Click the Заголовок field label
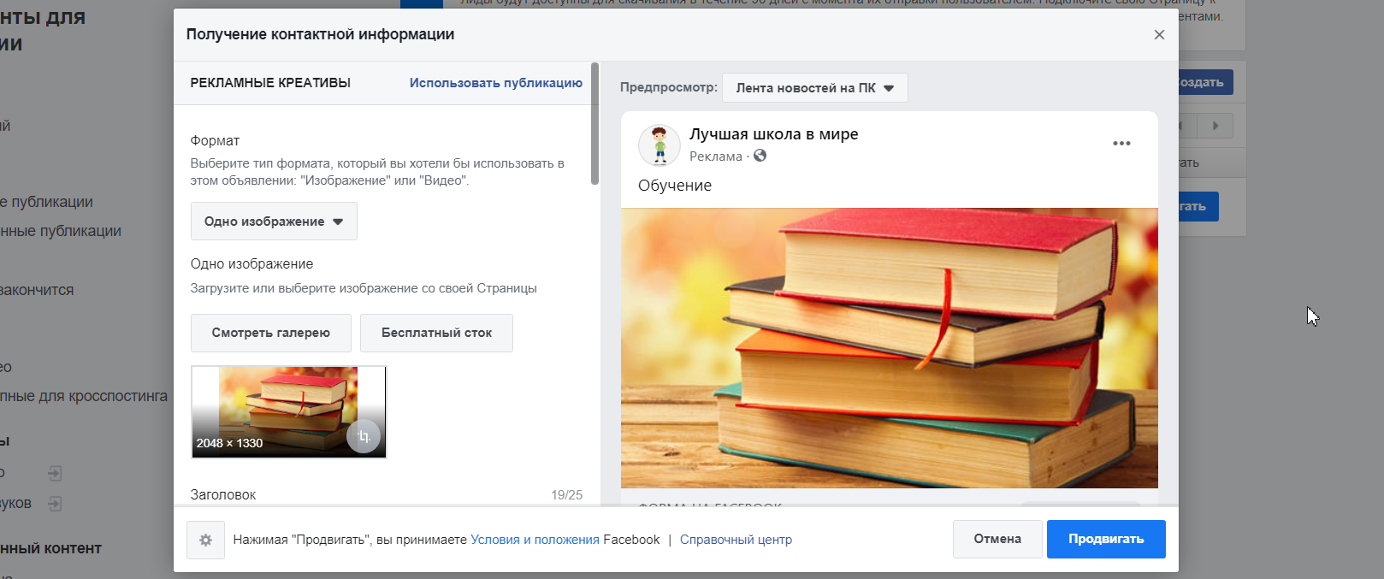Viewport: 1384px width, 579px height. (x=223, y=494)
